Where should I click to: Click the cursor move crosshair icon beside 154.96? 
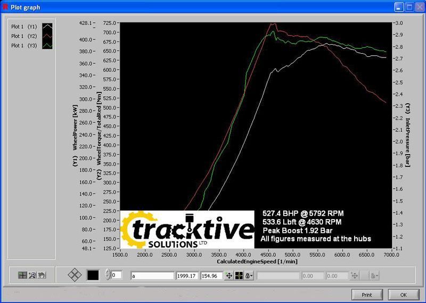229,275
